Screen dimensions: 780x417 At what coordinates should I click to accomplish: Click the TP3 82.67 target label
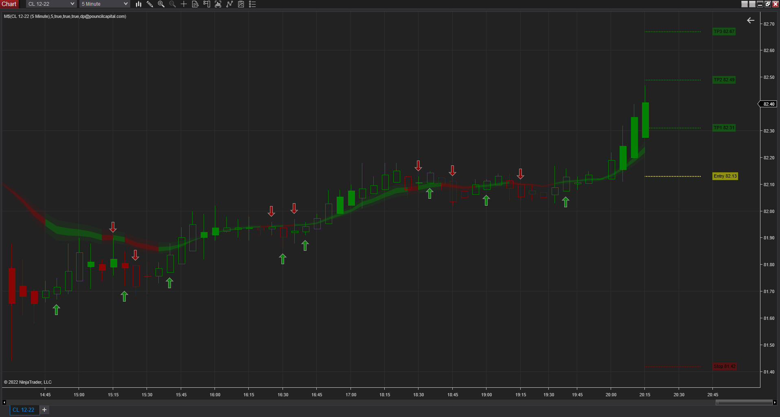coord(724,31)
